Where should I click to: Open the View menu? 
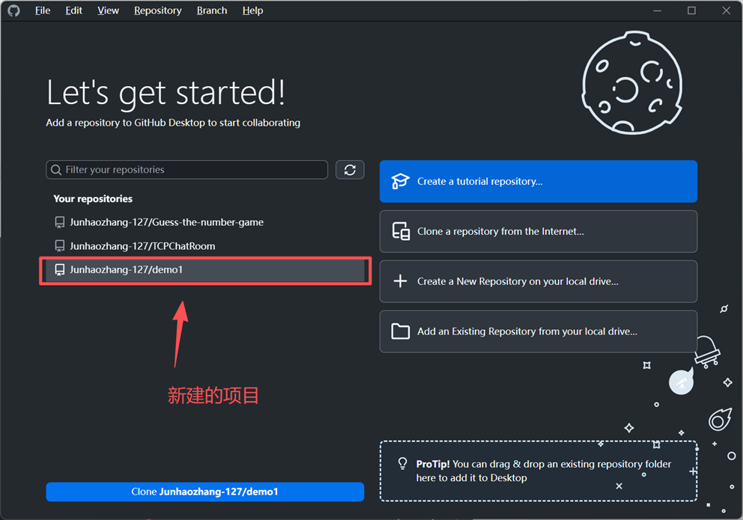[108, 10]
